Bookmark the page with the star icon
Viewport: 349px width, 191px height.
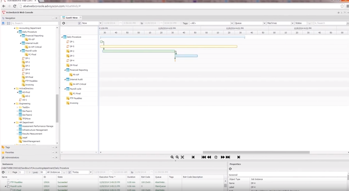(342, 6)
